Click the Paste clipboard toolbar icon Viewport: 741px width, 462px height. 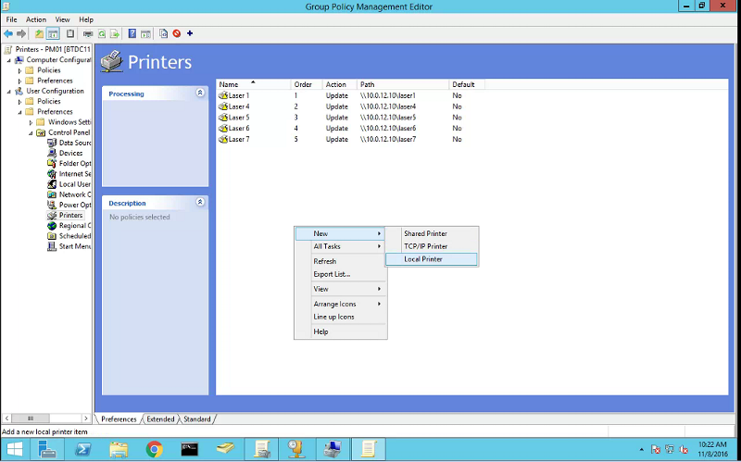pyautogui.click(x=70, y=33)
